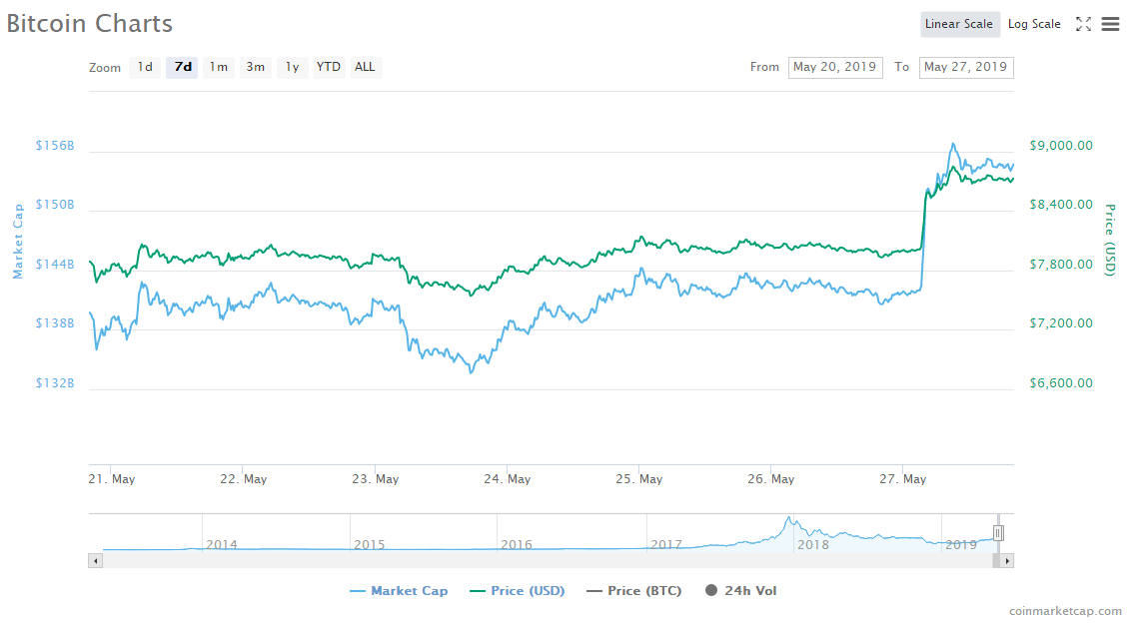Show ALL historical data

pyautogui.click(x=366, y=67)
